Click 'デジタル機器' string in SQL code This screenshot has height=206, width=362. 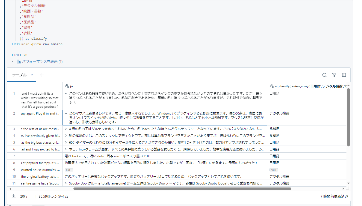click(34, 6)
